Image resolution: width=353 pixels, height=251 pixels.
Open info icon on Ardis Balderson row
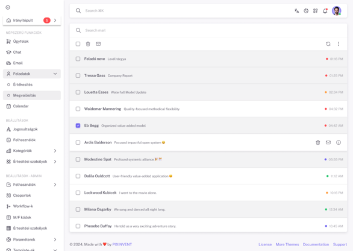click(339, 142)
